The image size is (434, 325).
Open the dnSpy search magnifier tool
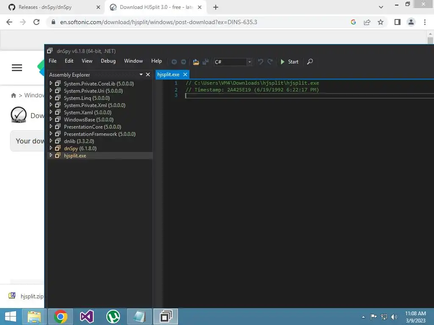click(310, 62)
